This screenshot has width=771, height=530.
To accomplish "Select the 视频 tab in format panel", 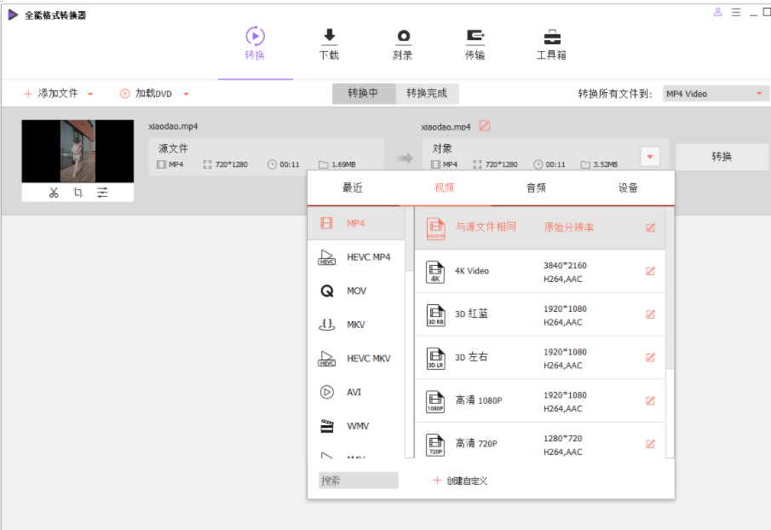I will [x=445, y=187].
